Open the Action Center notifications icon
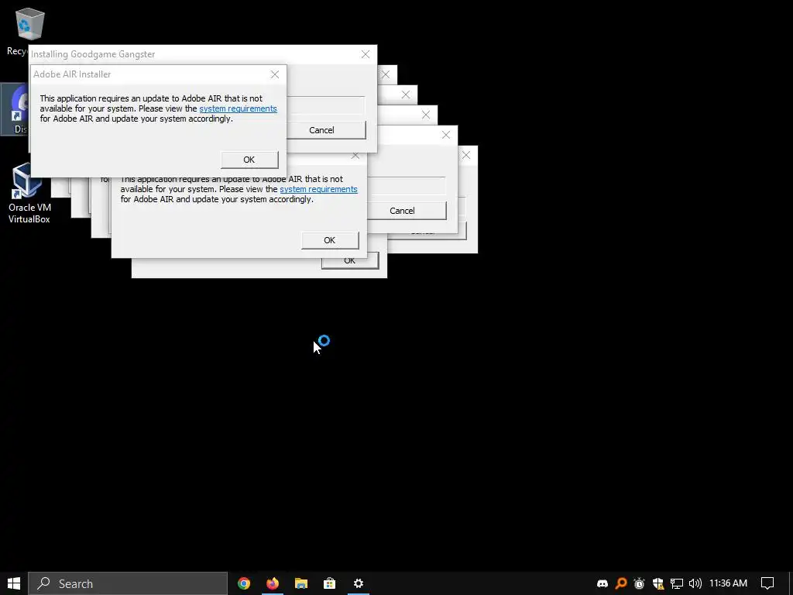 767,583
